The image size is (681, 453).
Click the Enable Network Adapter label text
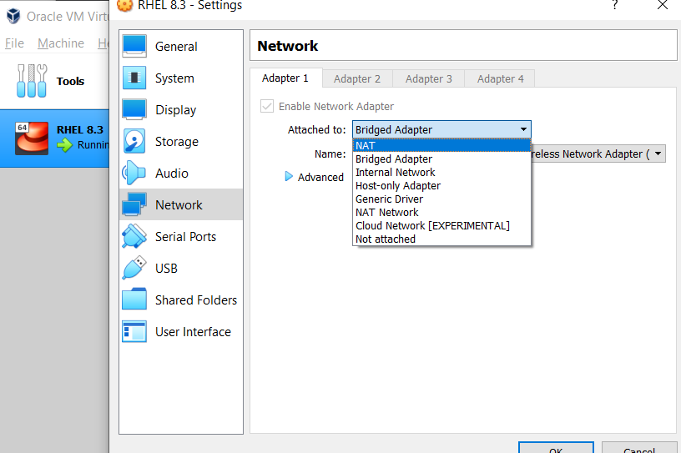[x=336, y=107]
